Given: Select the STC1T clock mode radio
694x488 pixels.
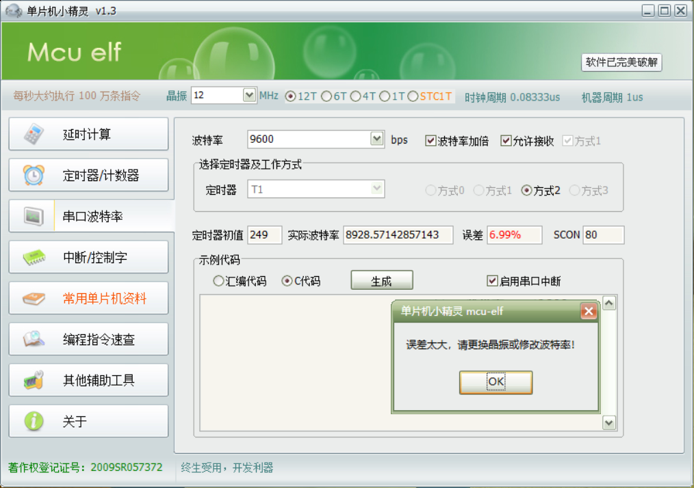Looking at the screenshot, I should click(x=413, y=96).
